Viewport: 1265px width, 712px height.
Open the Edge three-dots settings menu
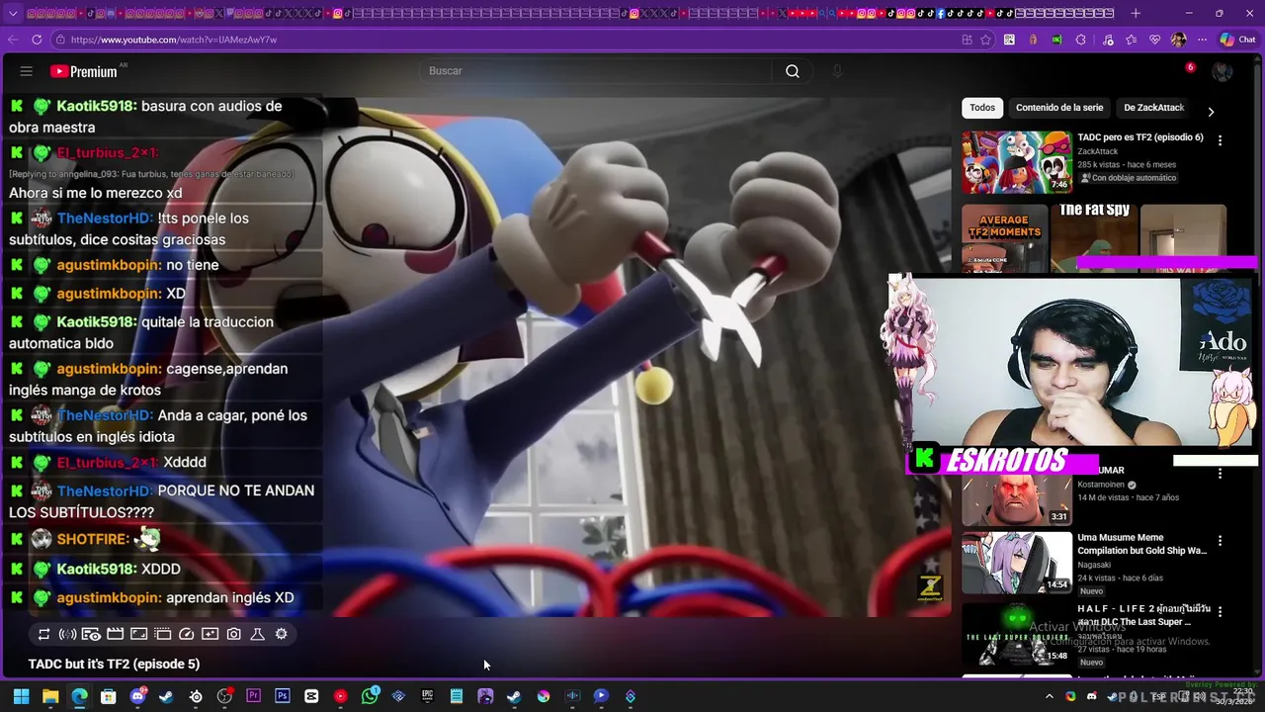pos(1202,40)
